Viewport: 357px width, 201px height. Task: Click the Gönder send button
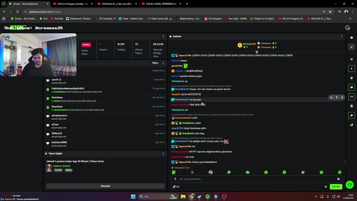(x=336, y=187)
